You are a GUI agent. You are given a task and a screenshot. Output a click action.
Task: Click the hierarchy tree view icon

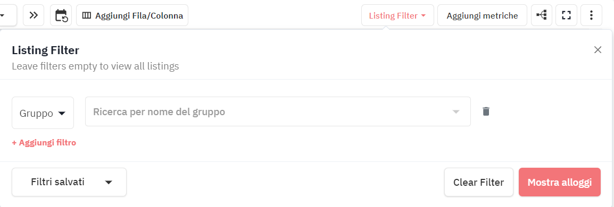click(x=542, y=15)
